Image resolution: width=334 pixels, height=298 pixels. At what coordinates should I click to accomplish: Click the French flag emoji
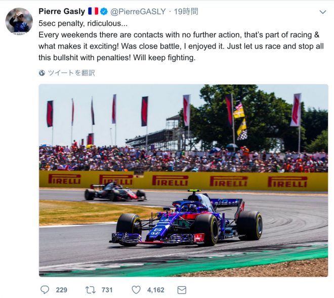[x=93, y=11]
